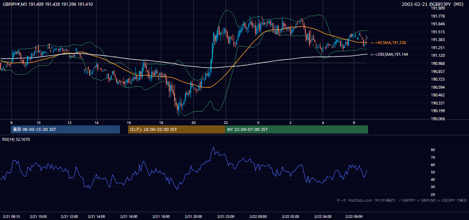Click the 2/21 16:00 time label
Viewport: 469px width, 220px height.
[x=129, y=217]
